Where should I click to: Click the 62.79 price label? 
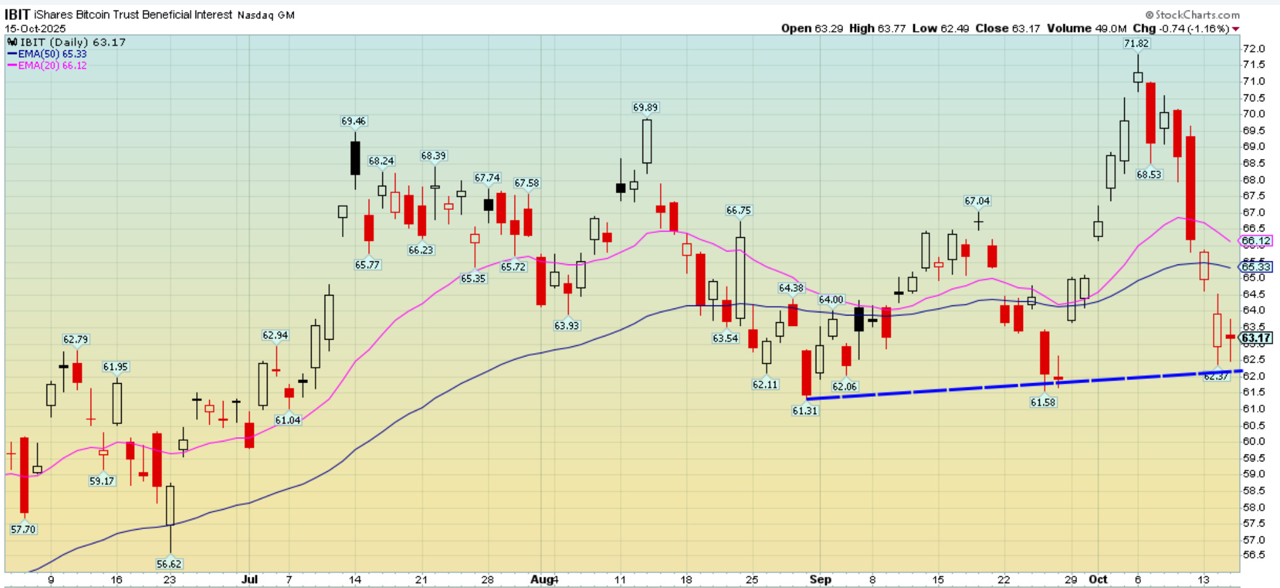[x=76, y=340]
